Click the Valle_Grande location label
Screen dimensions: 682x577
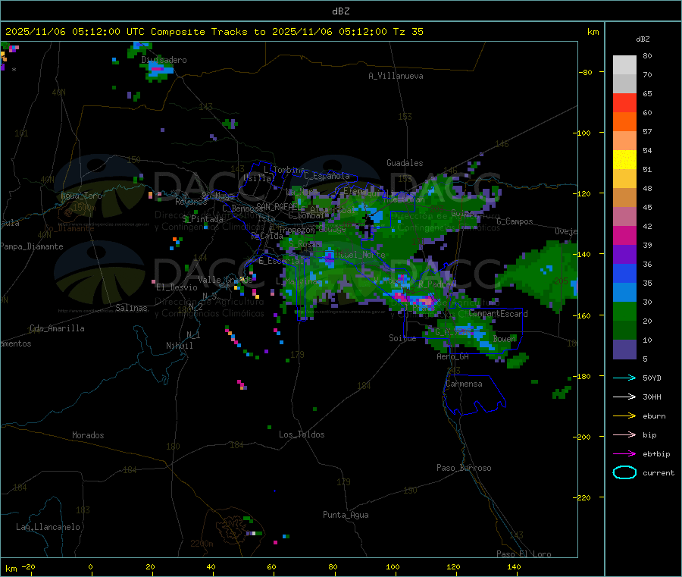coord(225,280)
